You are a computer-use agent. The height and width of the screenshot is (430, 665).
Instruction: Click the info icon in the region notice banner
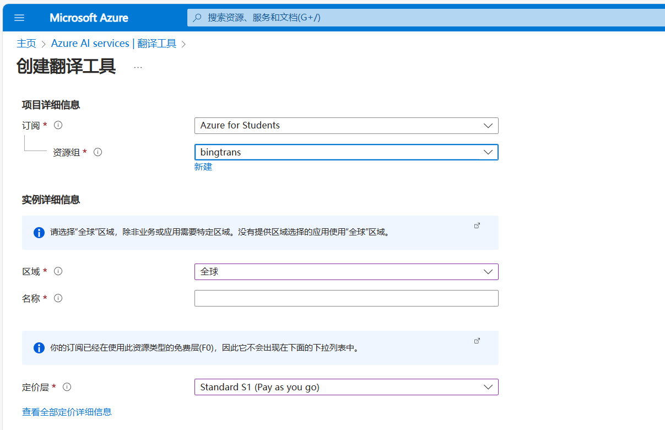[x=39, y=232]
